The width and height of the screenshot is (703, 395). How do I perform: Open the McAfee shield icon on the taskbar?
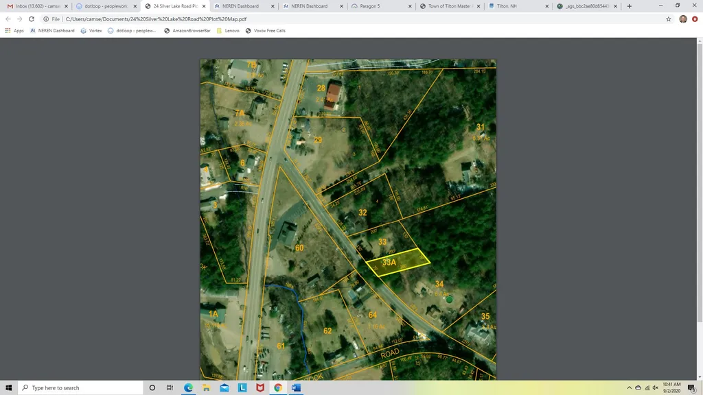(x=260, y=388)
